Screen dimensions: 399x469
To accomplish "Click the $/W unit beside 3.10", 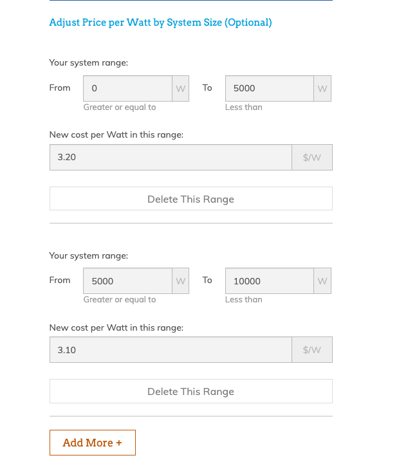I will tap(311, 350).
